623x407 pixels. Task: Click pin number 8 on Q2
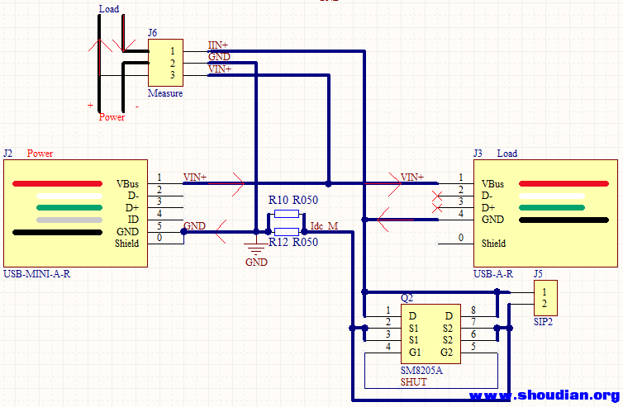point(473,310)
